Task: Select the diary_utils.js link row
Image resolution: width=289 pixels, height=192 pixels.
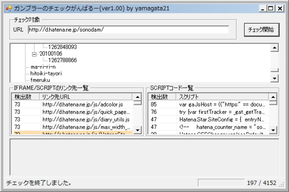Action: tap(72, 120)
